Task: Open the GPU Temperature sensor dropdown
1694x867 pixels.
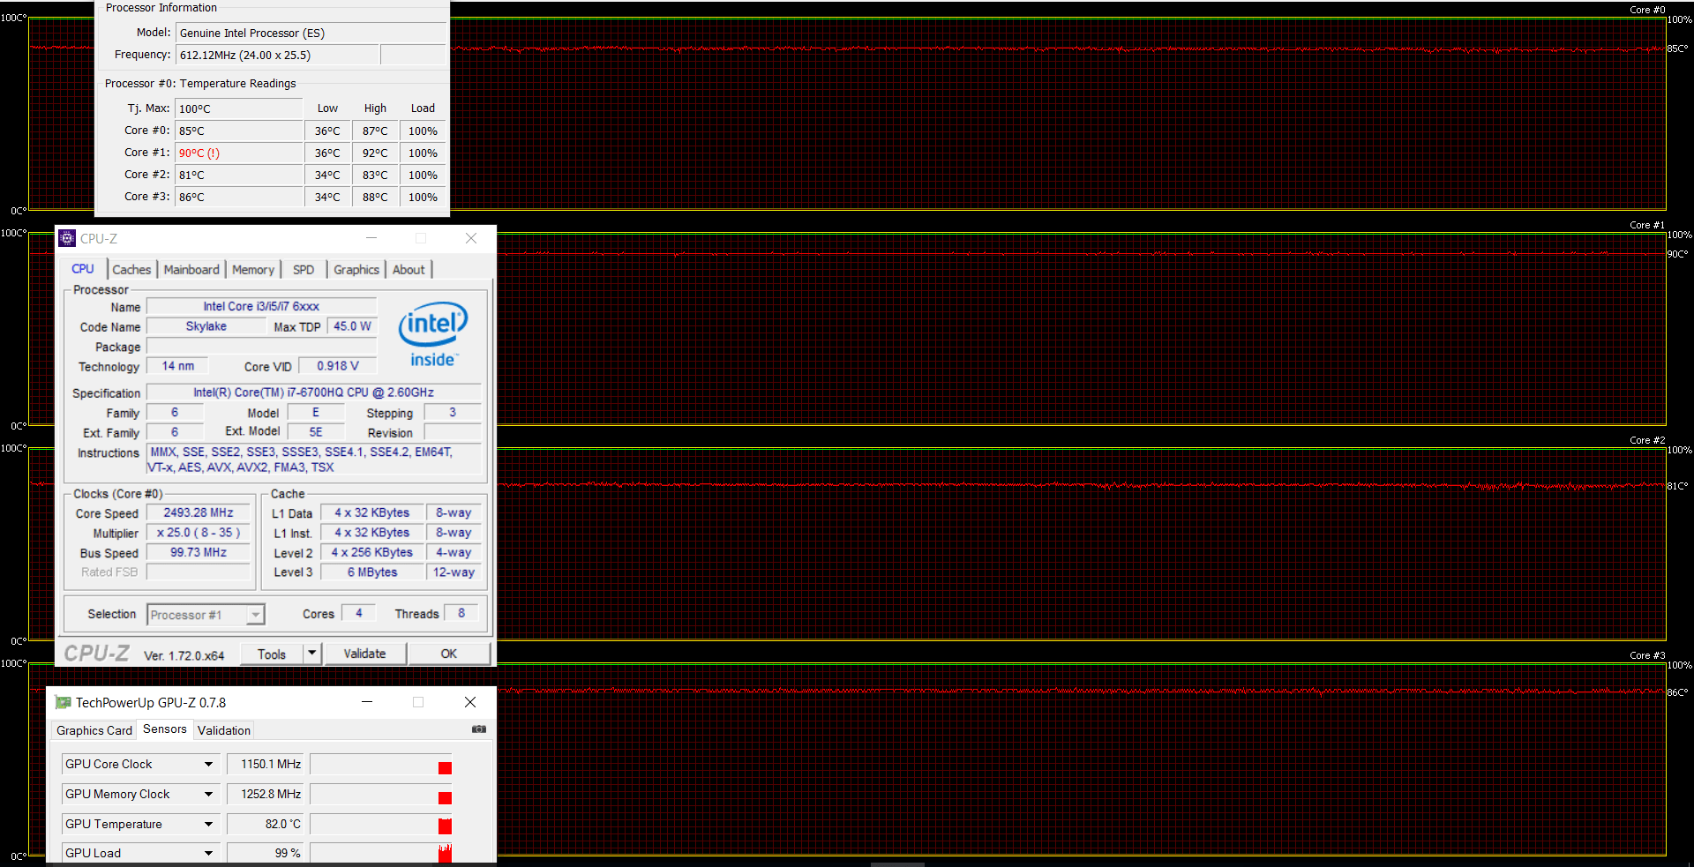Action: tap(139, 824)
